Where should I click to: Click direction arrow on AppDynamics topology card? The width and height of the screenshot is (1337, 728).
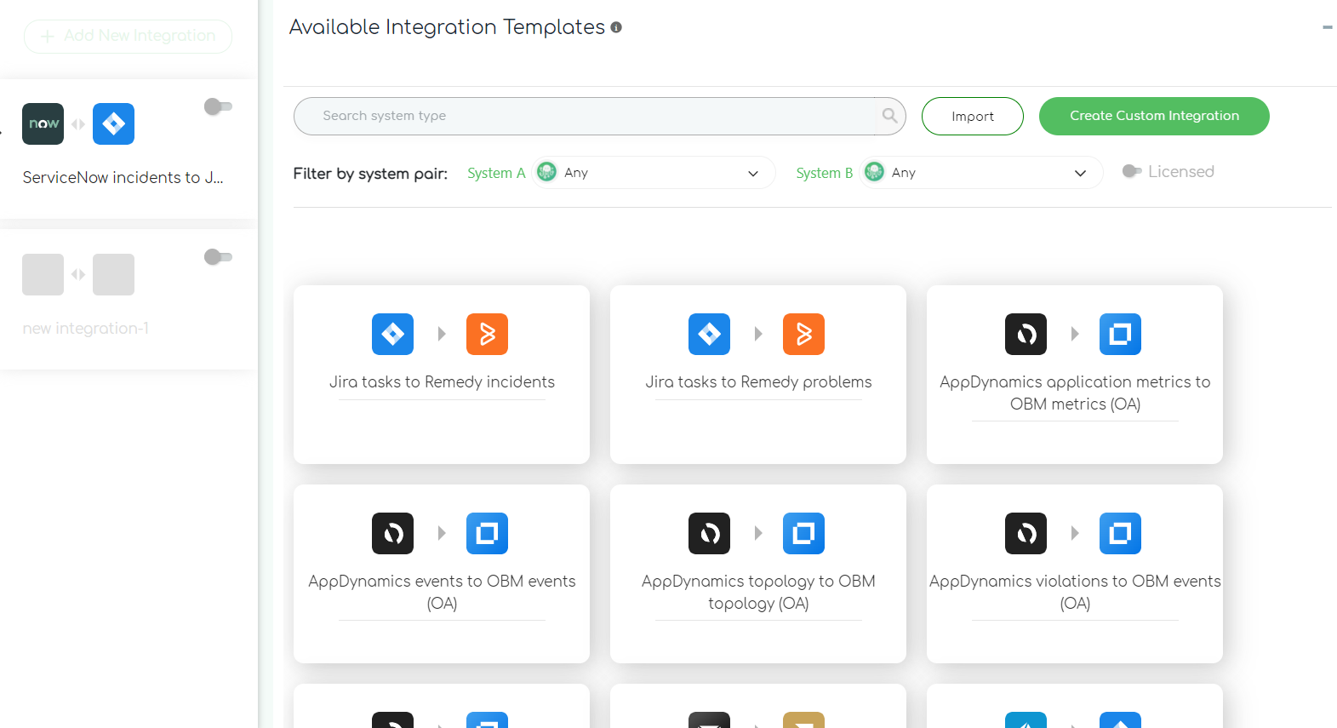[758, 533]
